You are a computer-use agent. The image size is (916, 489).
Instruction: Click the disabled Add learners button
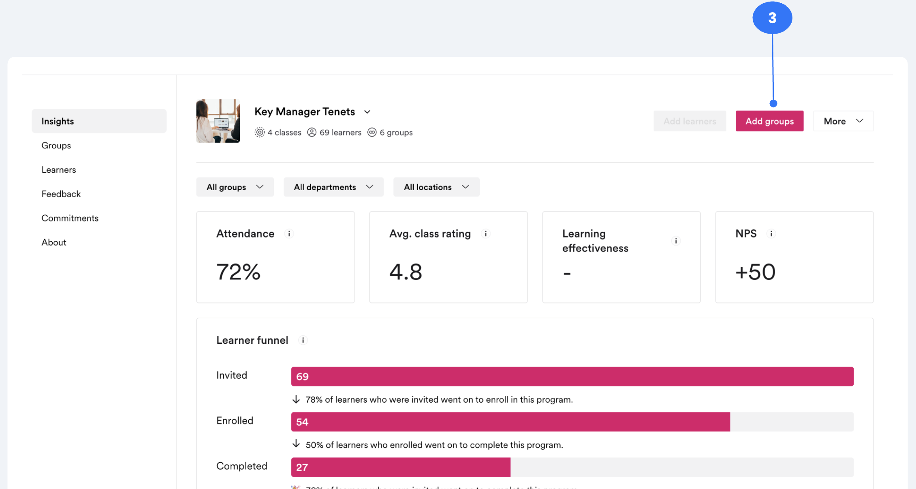pyautogui.click(x=690, y=121)
